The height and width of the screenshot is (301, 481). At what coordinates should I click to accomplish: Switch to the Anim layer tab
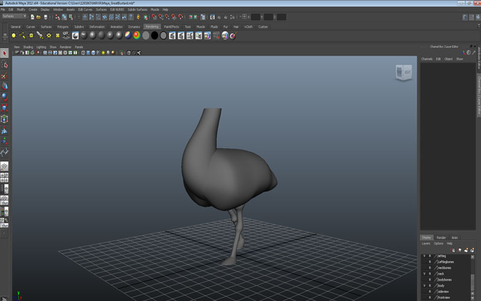click(x=455, y=237)
